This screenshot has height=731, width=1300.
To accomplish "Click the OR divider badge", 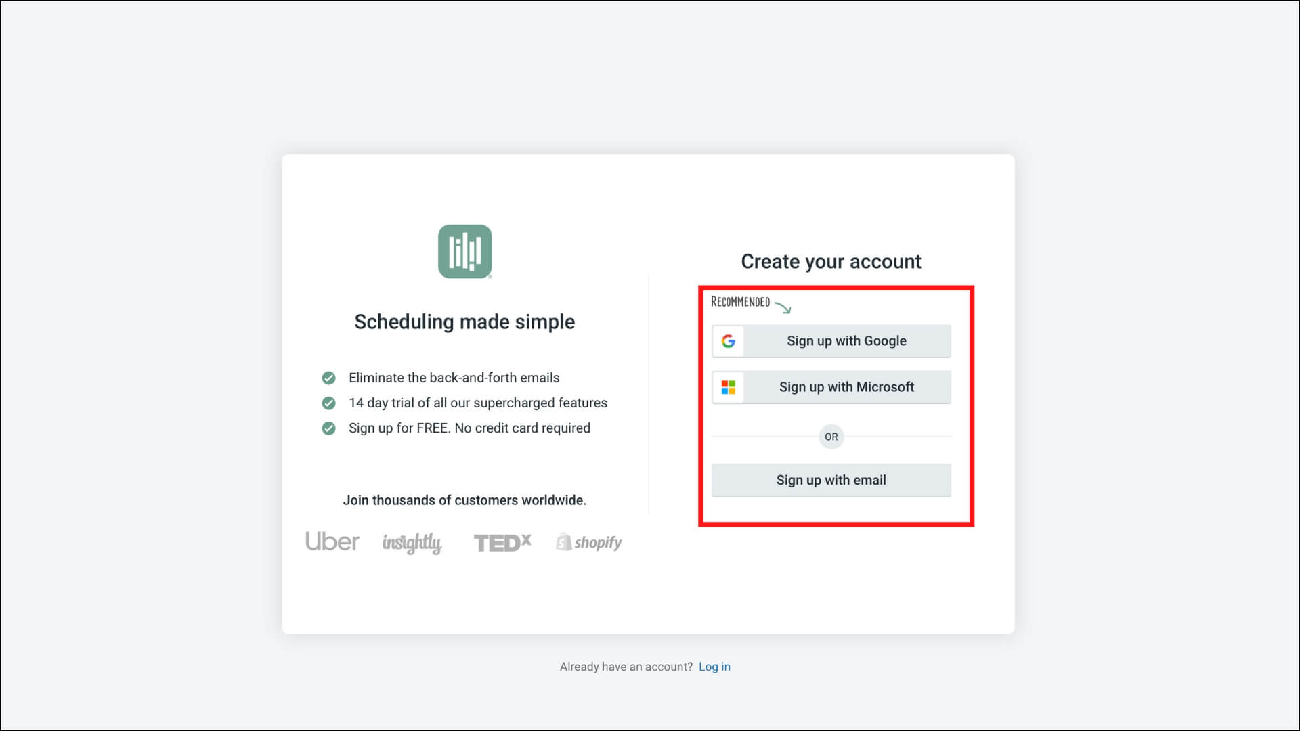I will [x=831, y=437].
